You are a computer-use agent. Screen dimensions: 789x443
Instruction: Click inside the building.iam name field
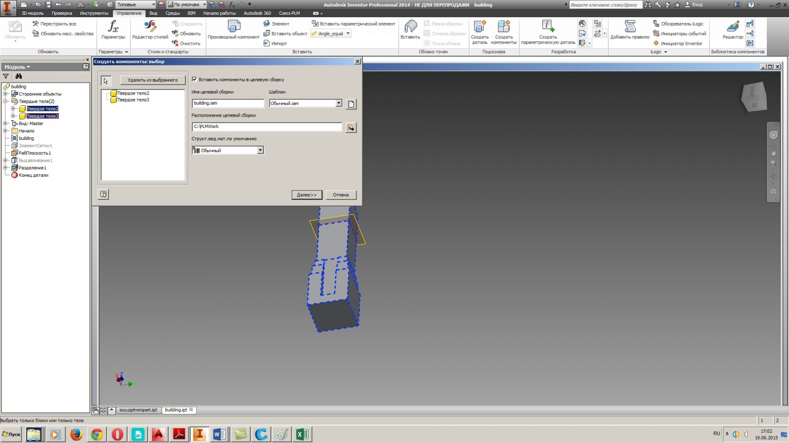[x=228, y=103]
